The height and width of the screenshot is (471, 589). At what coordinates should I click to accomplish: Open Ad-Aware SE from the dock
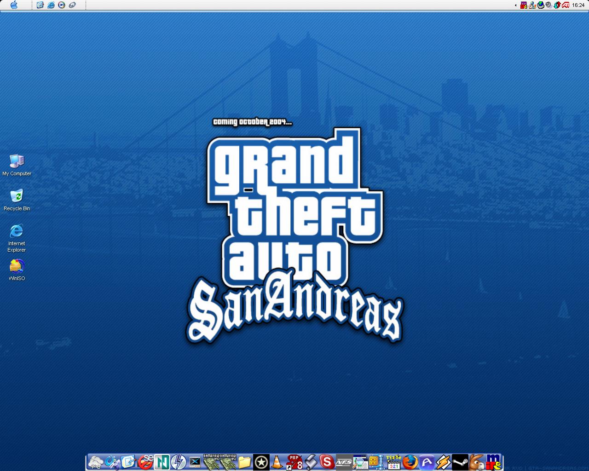(145, 462)
